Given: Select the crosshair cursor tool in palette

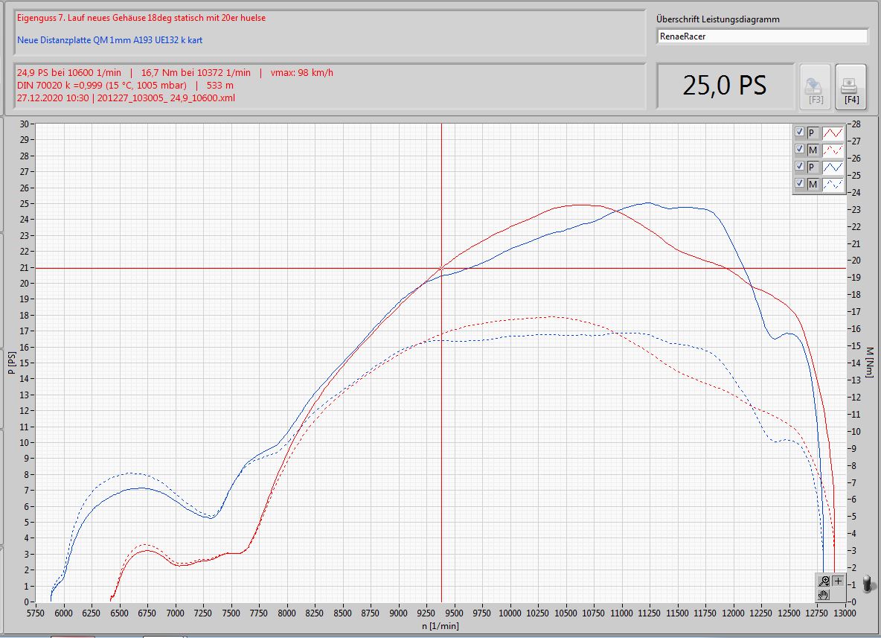Looking at the screenshot, I should (x=839, y=581).
